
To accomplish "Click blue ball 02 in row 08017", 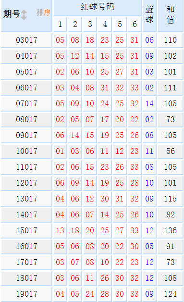I will [149, 119].
